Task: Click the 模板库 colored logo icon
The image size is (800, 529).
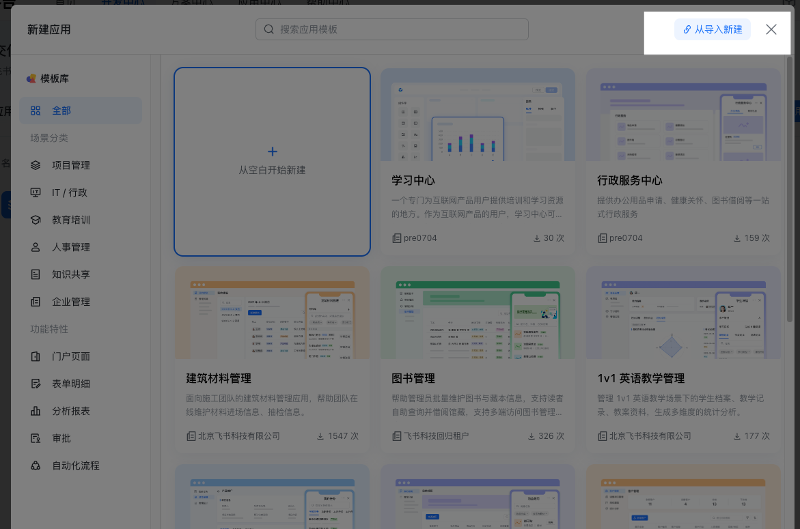Action: 31,78
